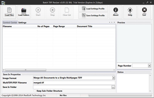Open the tab list dropdown arrow

click(x=114, y=22)
